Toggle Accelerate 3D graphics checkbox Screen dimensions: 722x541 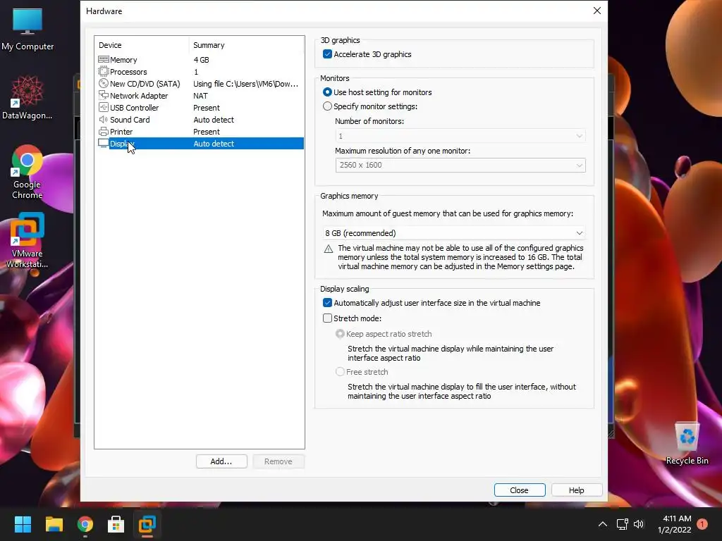[x=327, y=54]
